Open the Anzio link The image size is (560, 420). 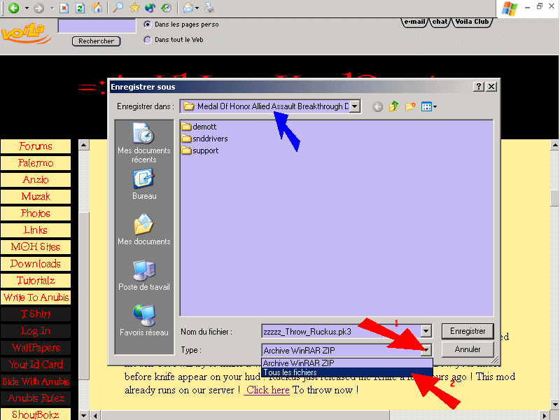36,180
